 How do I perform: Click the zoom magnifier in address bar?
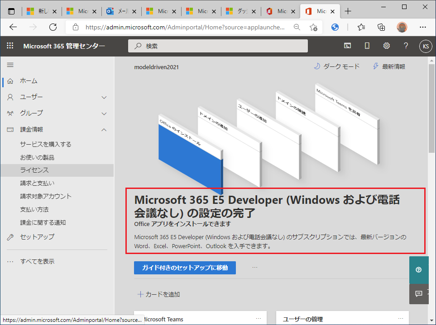click(297, 27)
